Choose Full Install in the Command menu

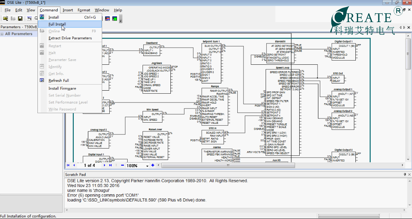[70, 24]
